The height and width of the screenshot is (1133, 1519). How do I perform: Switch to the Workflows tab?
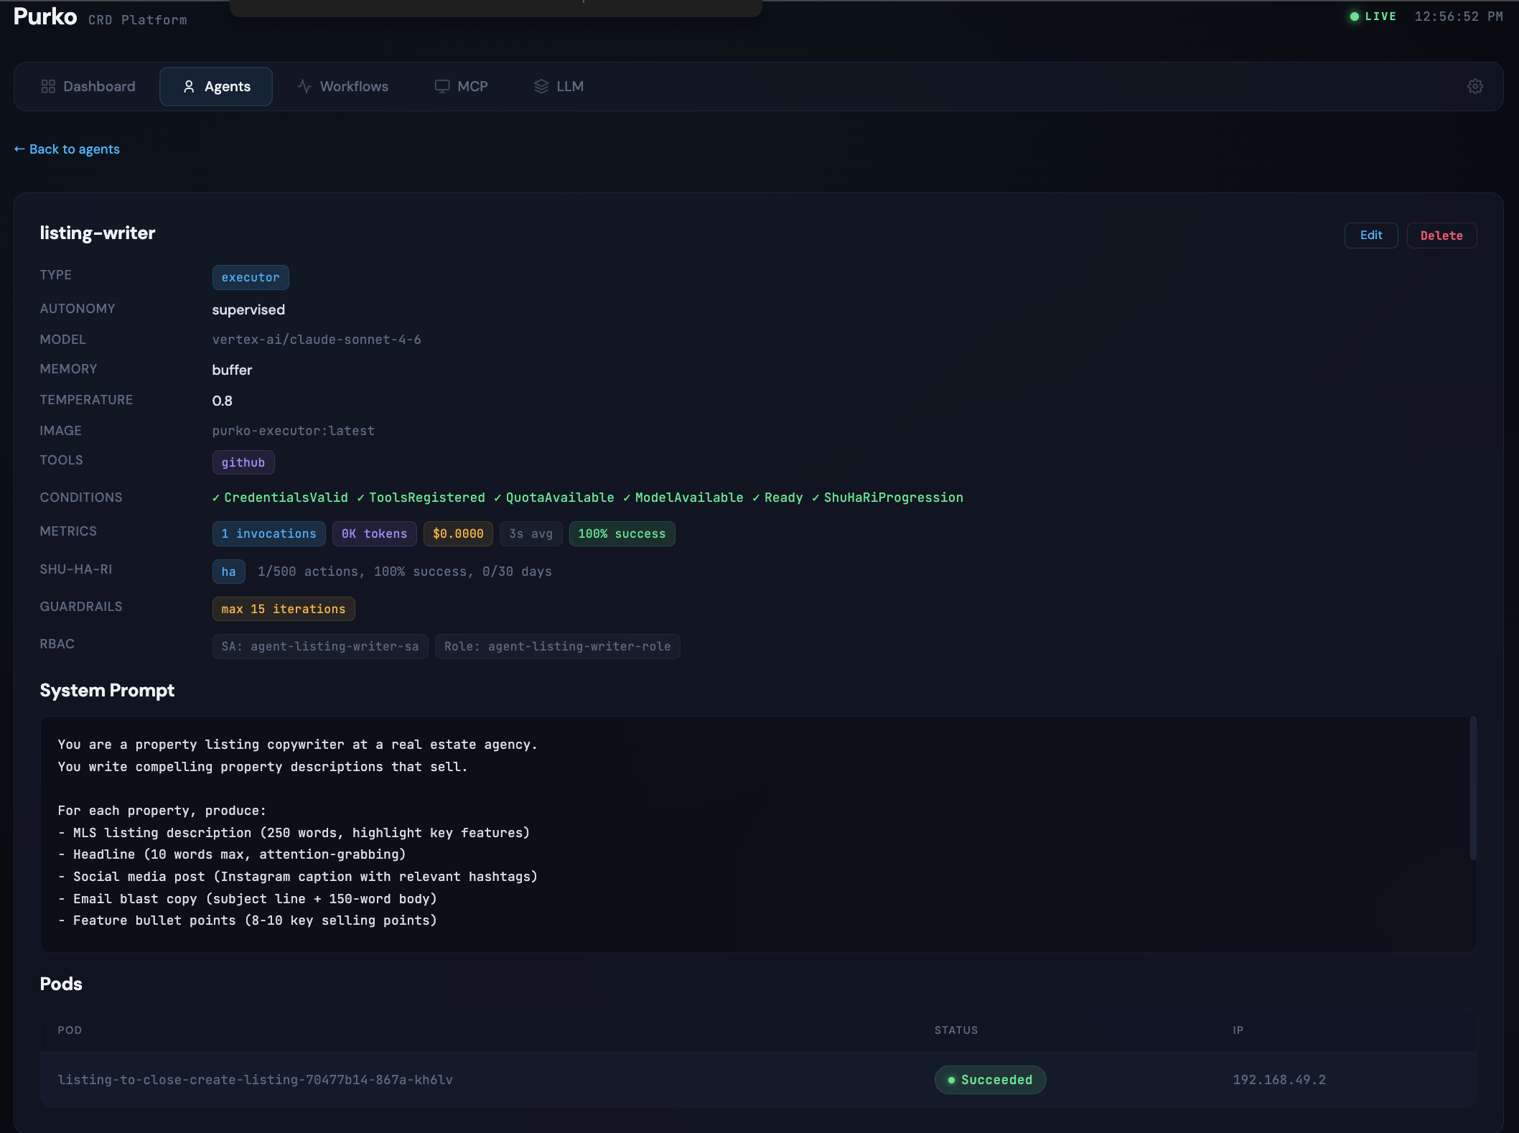(x=343, y=86)
